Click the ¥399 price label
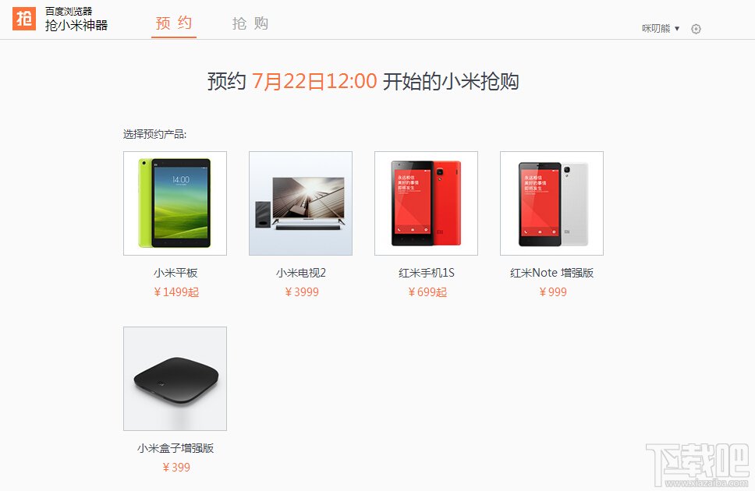 tap(176, 468)
